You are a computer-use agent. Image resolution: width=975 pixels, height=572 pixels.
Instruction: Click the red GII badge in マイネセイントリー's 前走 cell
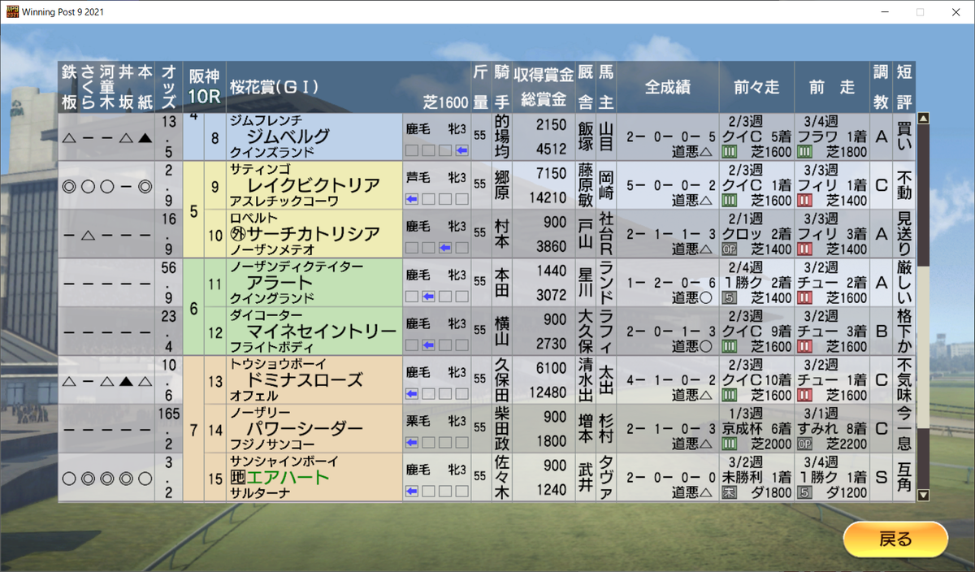(804, 346)
